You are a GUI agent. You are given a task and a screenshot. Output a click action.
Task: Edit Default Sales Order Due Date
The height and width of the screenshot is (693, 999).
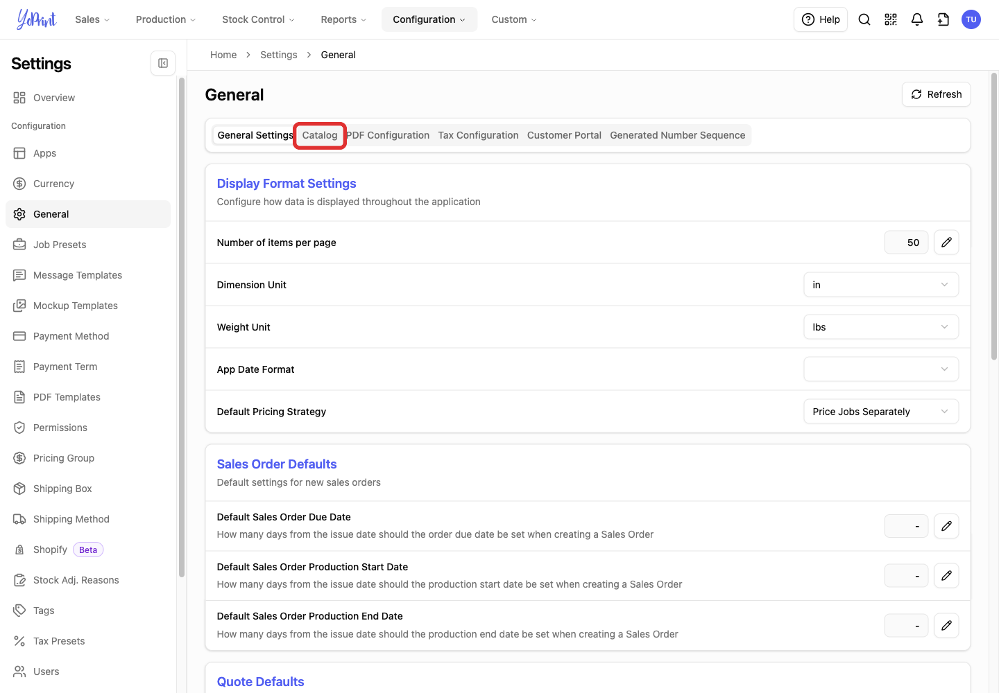[x=946, y=526]
